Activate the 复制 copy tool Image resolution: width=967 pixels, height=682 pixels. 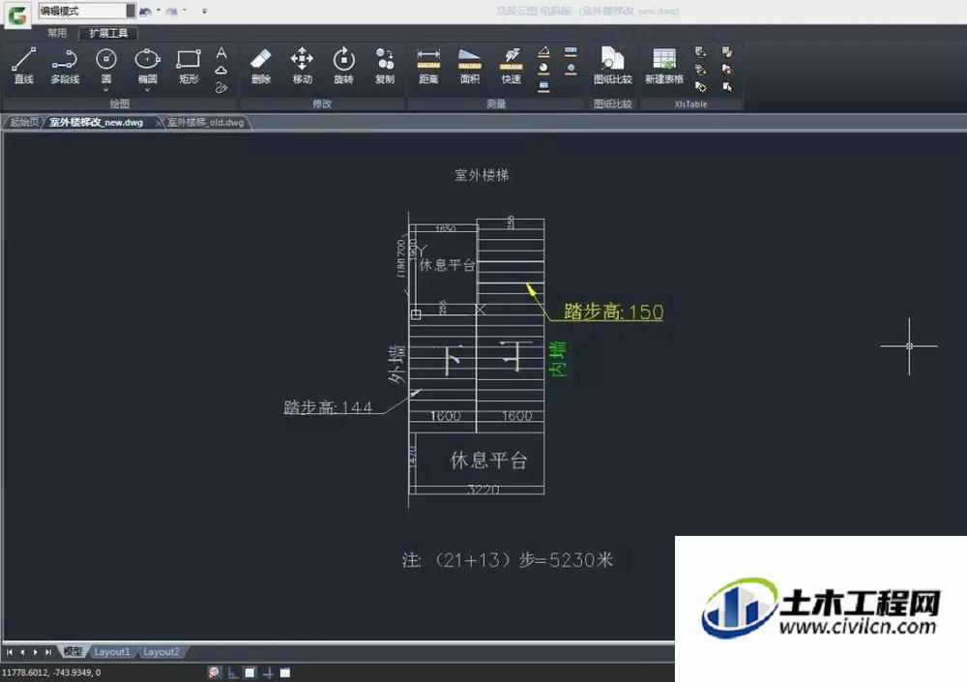click(x=385, y=66)
